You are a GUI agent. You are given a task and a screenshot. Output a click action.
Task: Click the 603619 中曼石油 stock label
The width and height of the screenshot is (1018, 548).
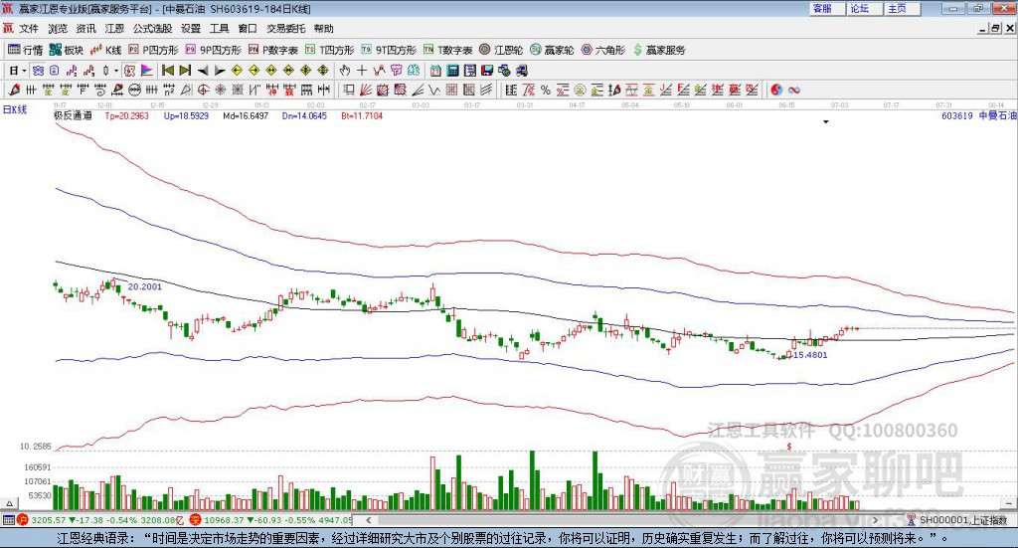(x=978, y=115)
